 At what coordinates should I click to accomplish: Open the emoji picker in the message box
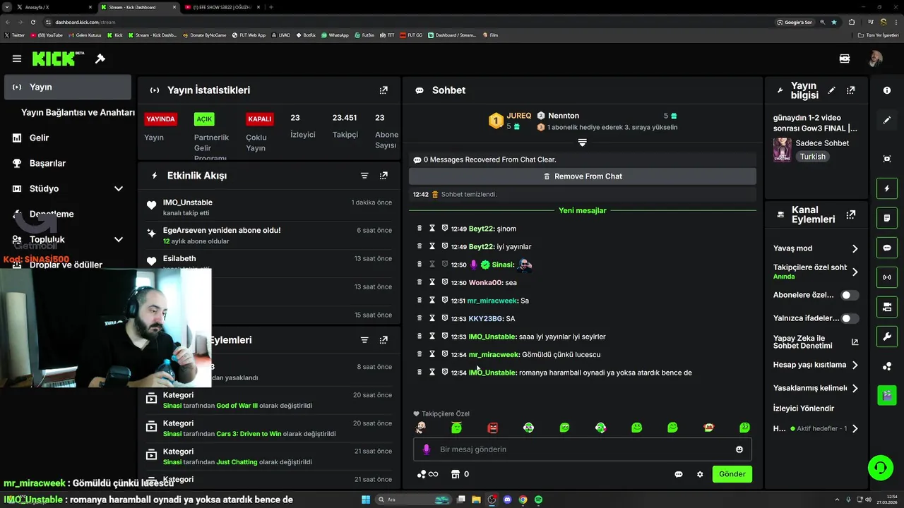[x=739, y=449]
